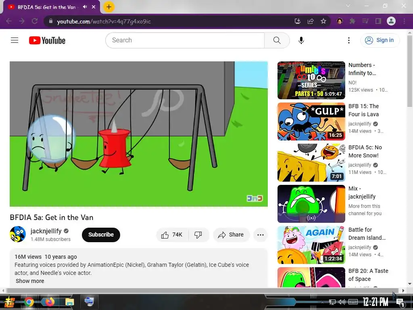Show the 12:21 PM clock calendar
Viewport: 413px width, 310px height.
coord(375,302)
